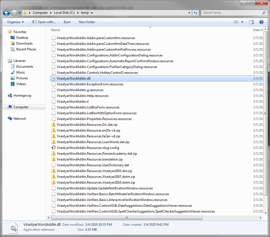Screen dimensions: 270x237
Task: Click the Network icon in sidebar
Action: pyautogui.click(x=10, y=118)
